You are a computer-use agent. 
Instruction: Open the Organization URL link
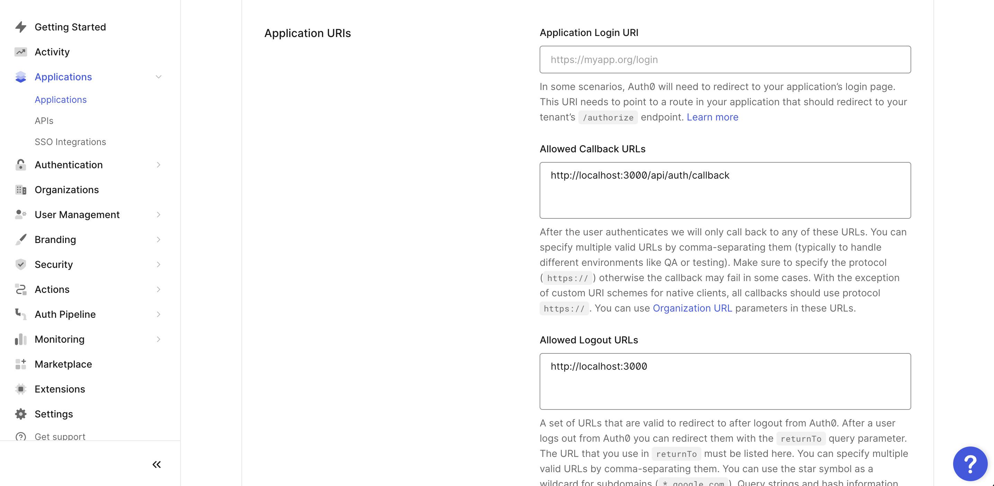[x=692, y=308]
